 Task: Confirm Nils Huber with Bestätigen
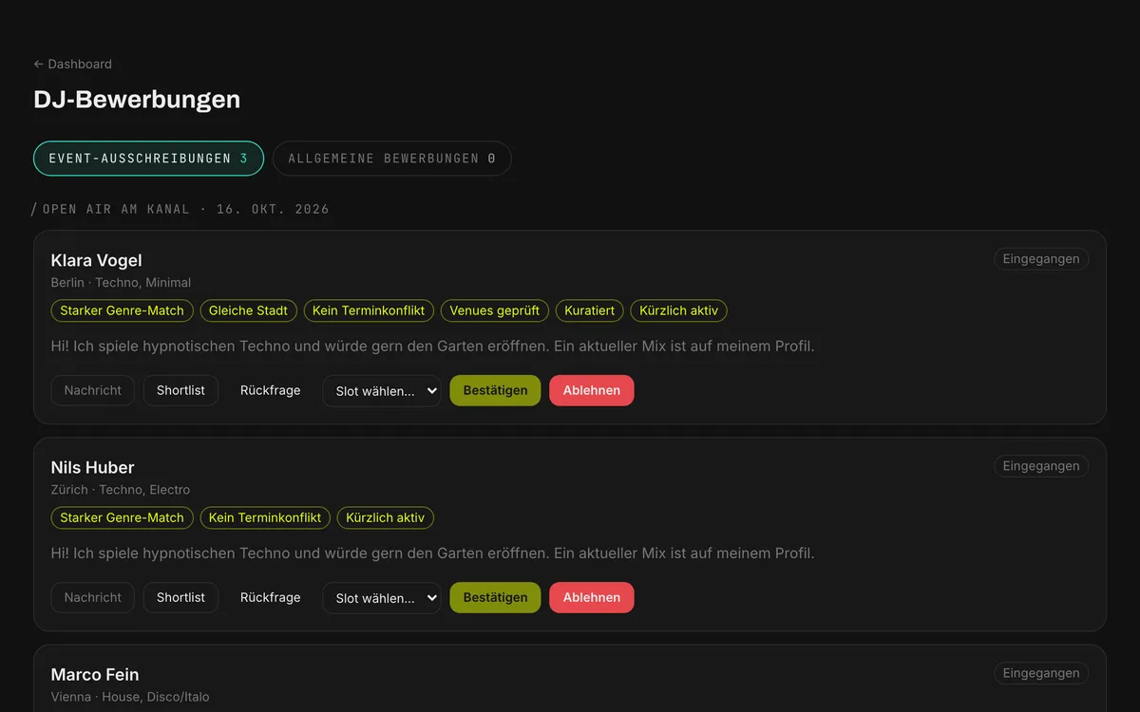coord(495,597)
